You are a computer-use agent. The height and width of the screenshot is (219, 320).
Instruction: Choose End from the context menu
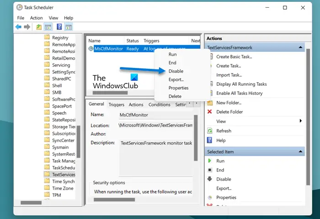(x=172, y=63)
